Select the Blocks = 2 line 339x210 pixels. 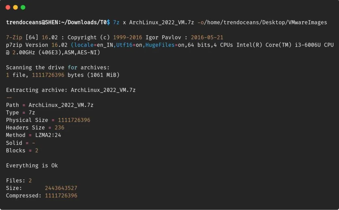pyautogui.click(x=22, y=150)
